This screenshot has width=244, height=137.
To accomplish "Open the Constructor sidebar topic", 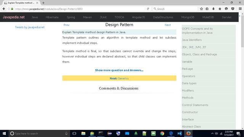I will [x=190, y=112].
